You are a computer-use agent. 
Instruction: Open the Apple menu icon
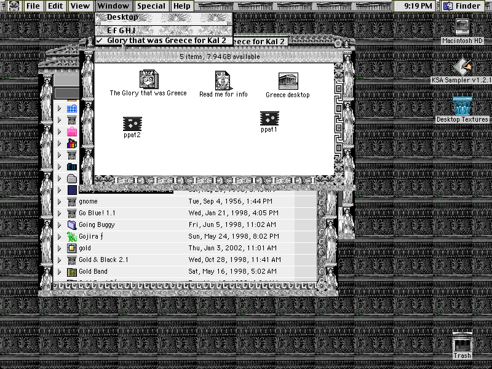click(x=13, y=6)
